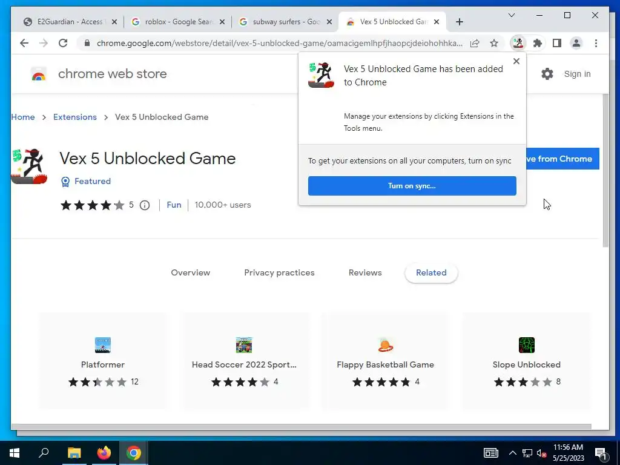Go forward with the browser arrow

pos(44,43)
